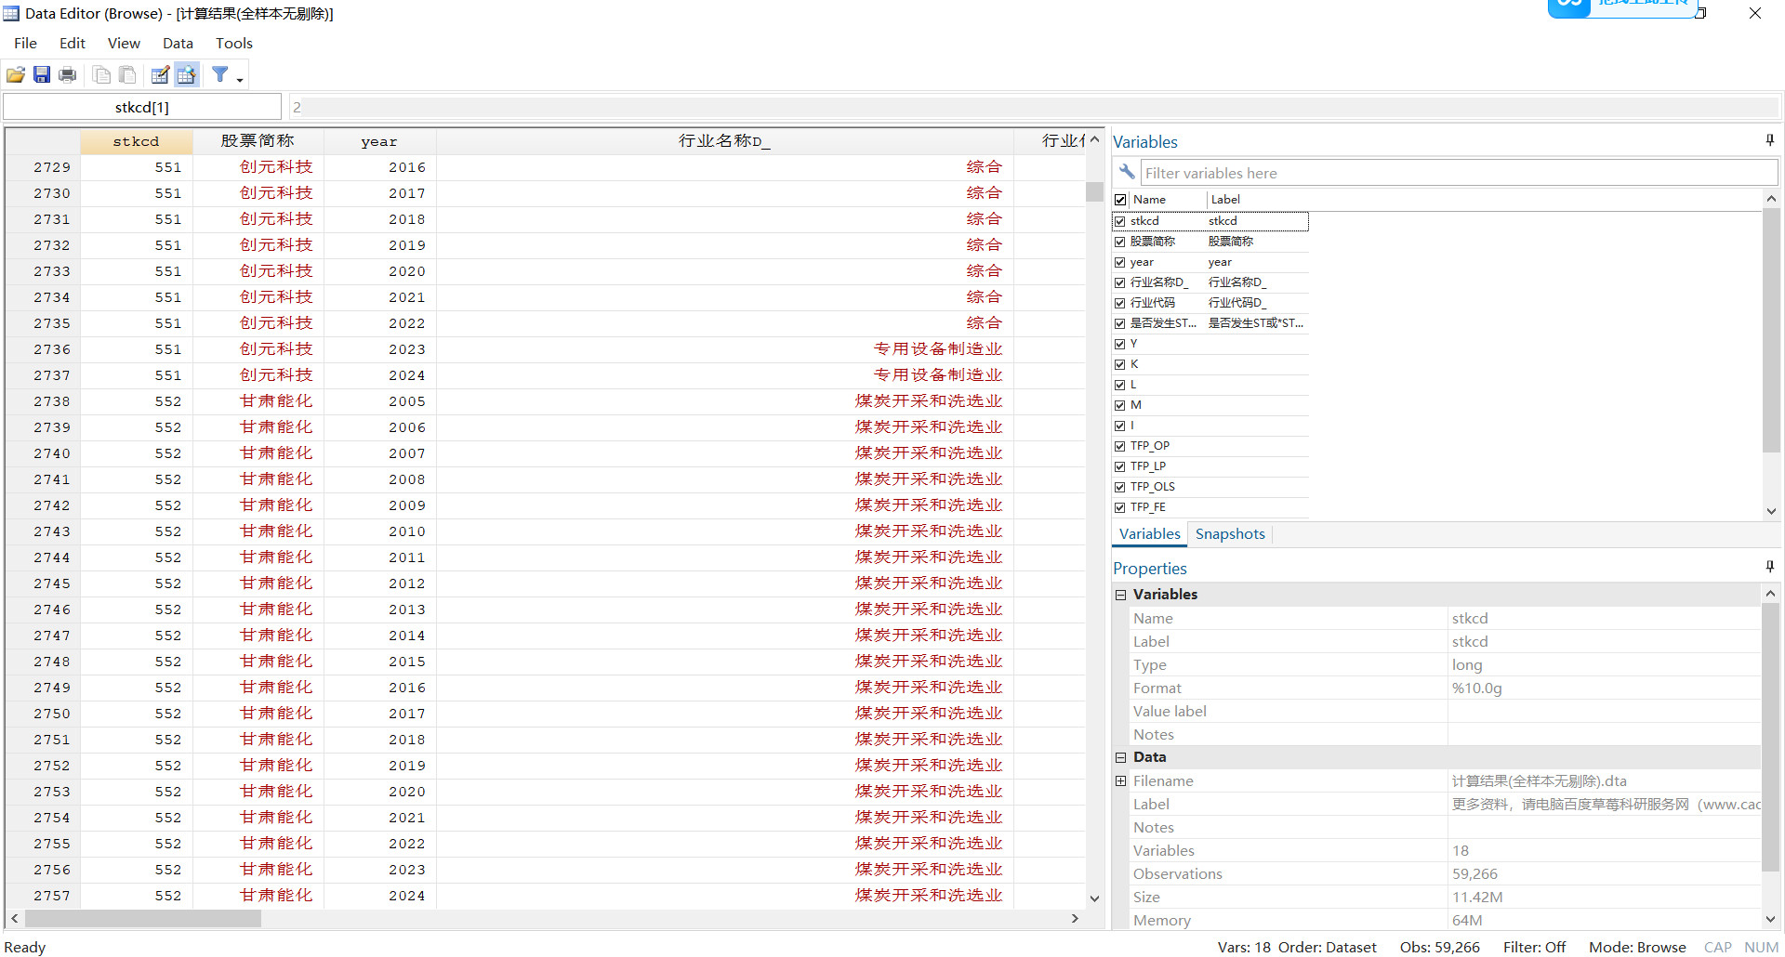The width and height of the screenshot is (1785, 957).
Task: Open the Tools menu
Action: tap(234, 43)
